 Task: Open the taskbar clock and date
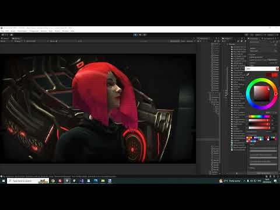(267, 181)
